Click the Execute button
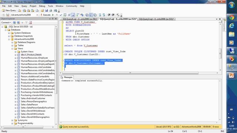 click(45, 15)
